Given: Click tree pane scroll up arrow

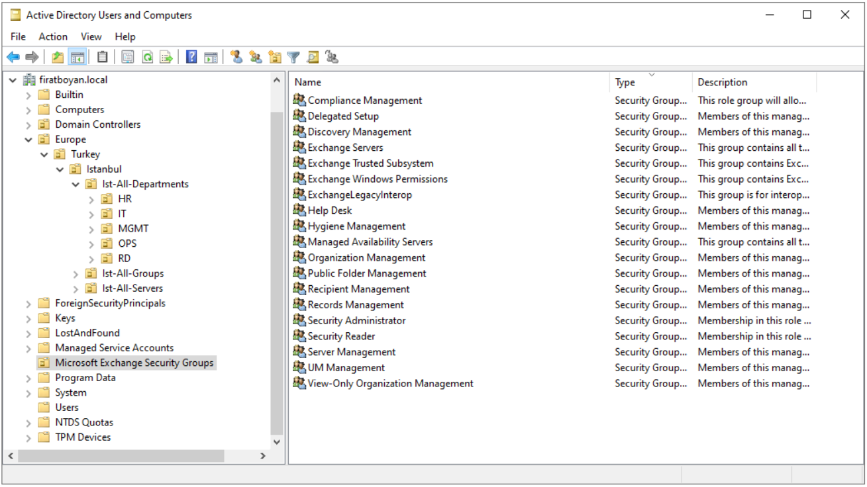Looking at the screenshot, I should tap(277, 80).
